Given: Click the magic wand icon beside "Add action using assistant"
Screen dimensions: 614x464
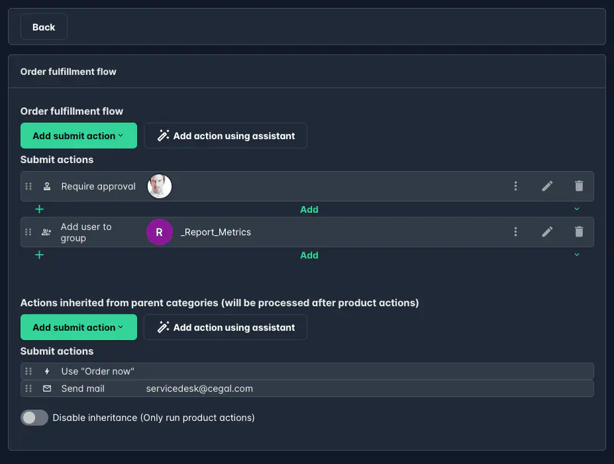Looking at the screenshot, I should point(162,135).
